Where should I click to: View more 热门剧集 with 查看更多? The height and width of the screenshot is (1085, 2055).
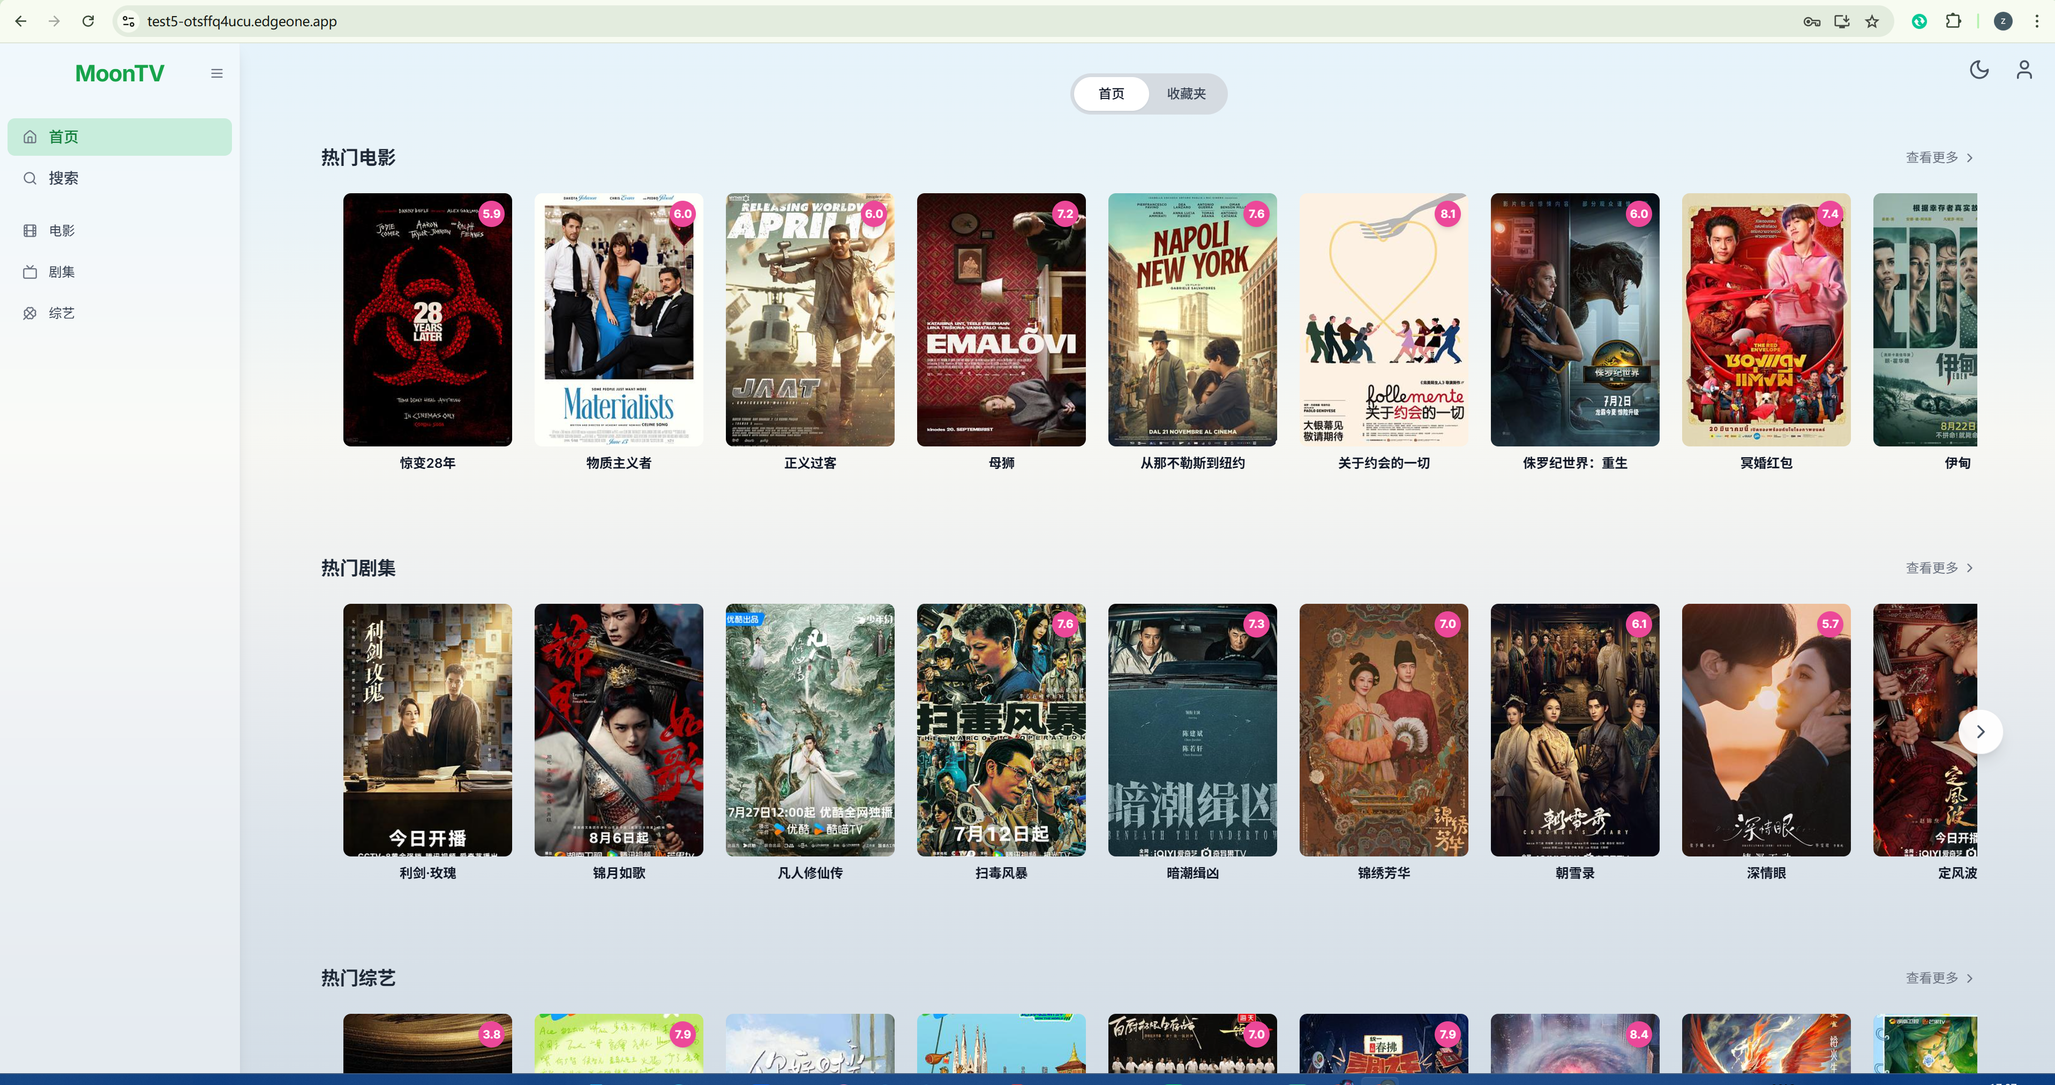(1939, 568)
